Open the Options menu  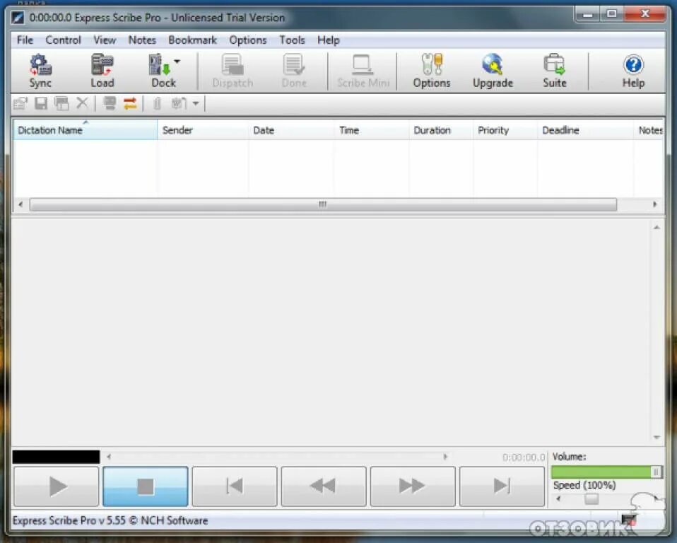[x=248, y=40]
